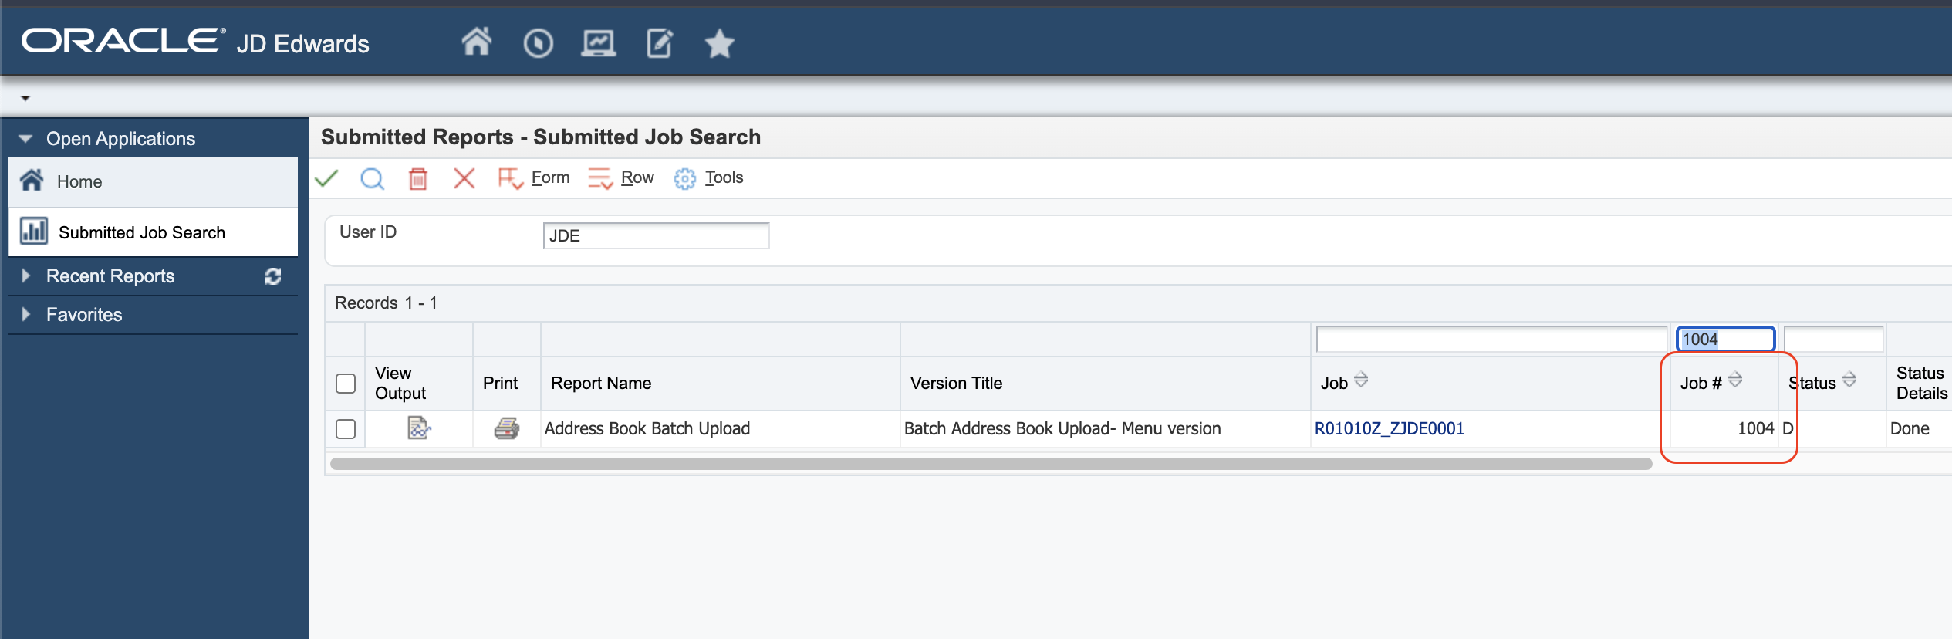Click the User ID input field
The image size is (1952, 639).
[x=656, y=236]
